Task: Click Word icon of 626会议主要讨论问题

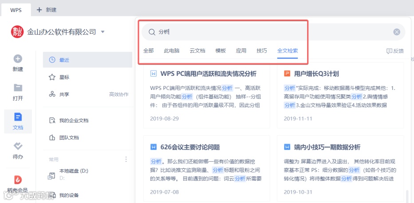Action: pyautogui.click(x=154, y=147)
